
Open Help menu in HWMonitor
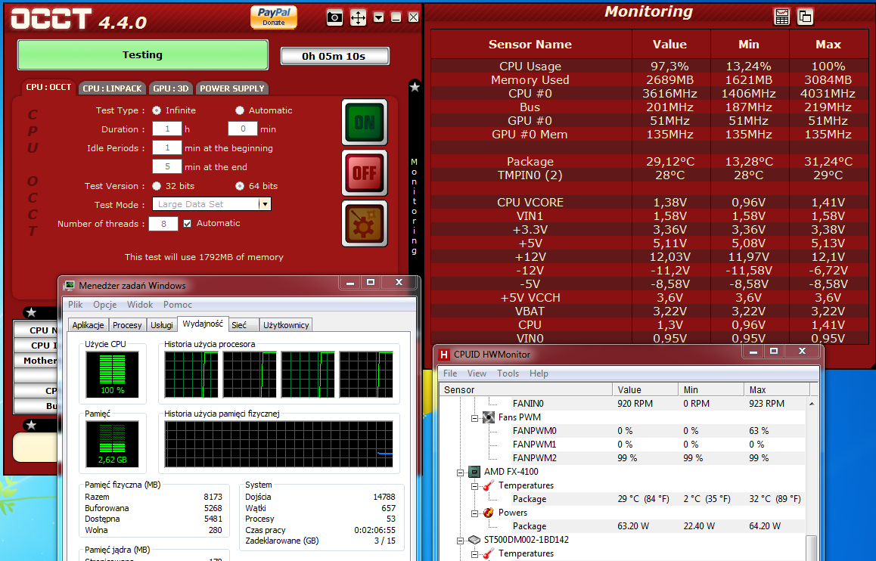539,373
